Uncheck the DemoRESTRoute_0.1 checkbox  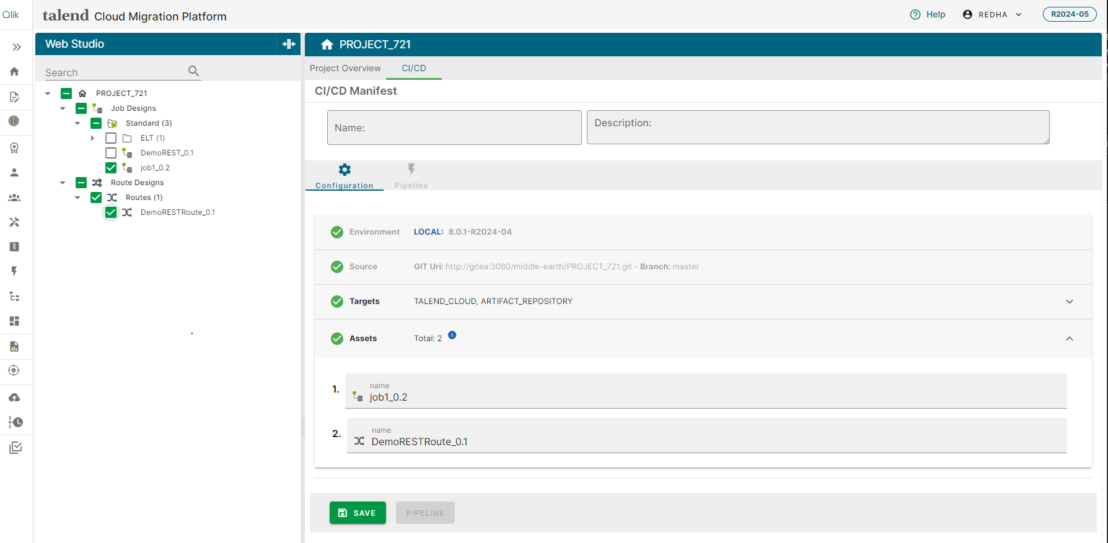tap(111, 212)
